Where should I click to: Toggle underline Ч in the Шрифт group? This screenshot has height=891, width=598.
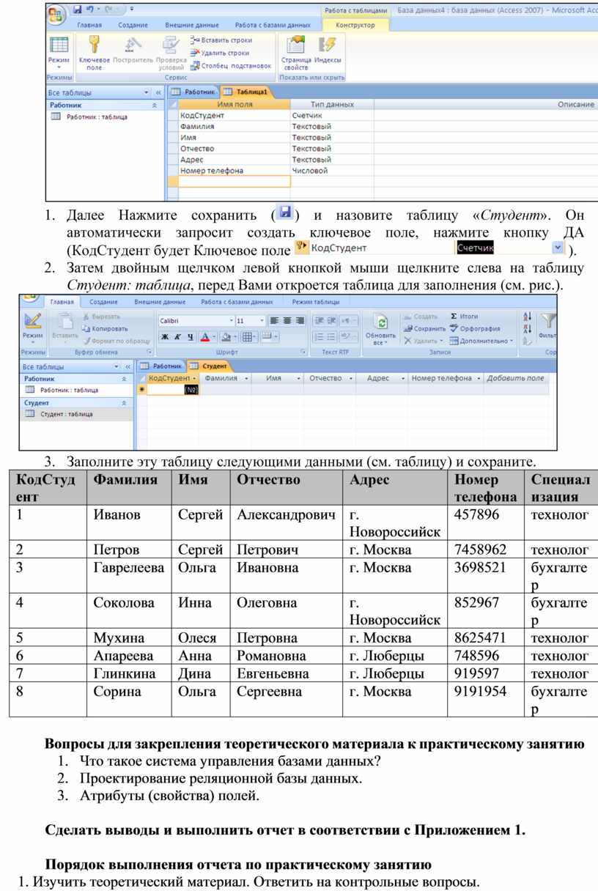point(190,337)
